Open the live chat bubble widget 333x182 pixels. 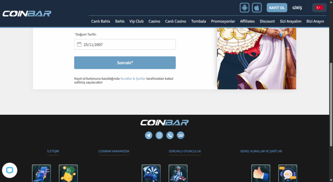click(x=9, y=170)
